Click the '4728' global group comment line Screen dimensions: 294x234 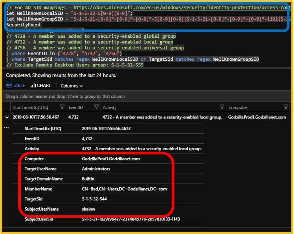(x=91, y=36)
